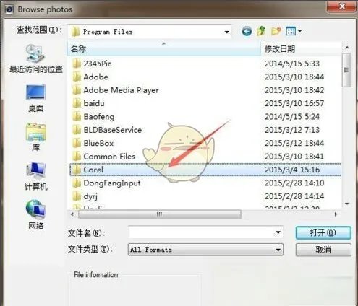Click the Cancel (取消) button
The image size is (358, 306).
coord(323,250)
